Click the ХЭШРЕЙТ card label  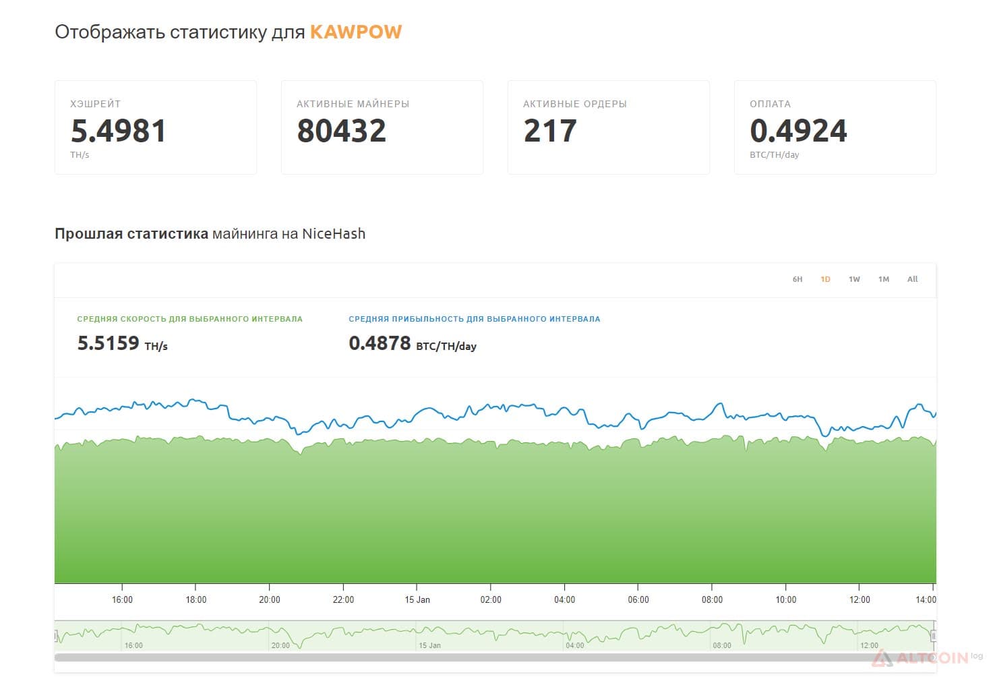pyautogui.click(x=96, y=104)
